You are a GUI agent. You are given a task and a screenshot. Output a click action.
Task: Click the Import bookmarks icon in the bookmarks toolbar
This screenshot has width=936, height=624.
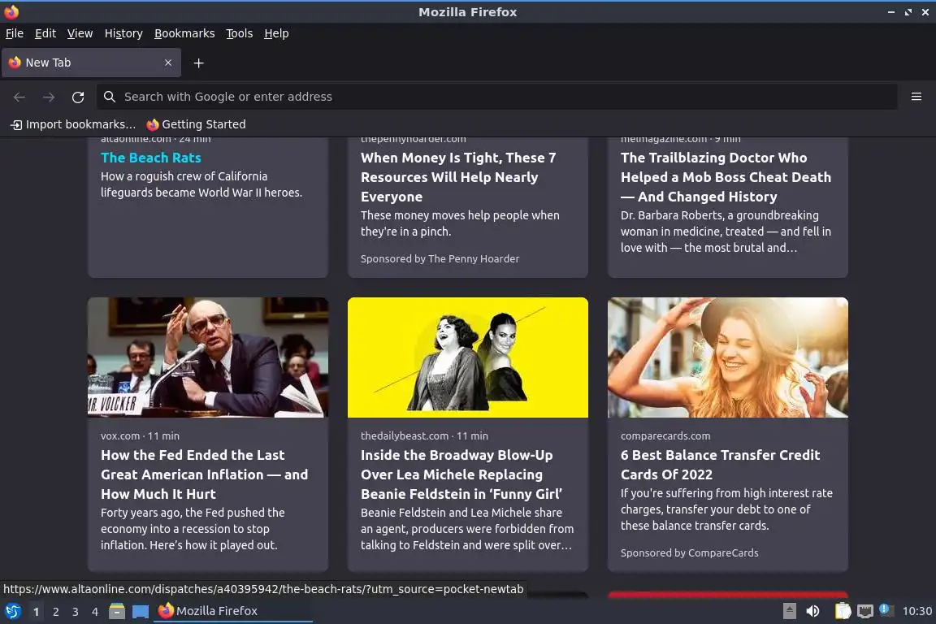17,125
